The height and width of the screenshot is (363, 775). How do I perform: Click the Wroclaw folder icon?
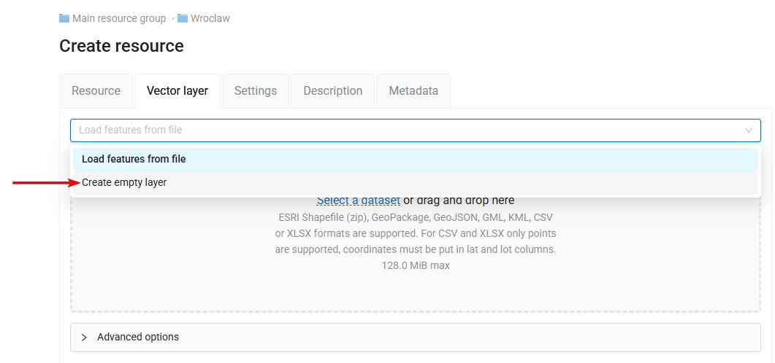(183, 18)
